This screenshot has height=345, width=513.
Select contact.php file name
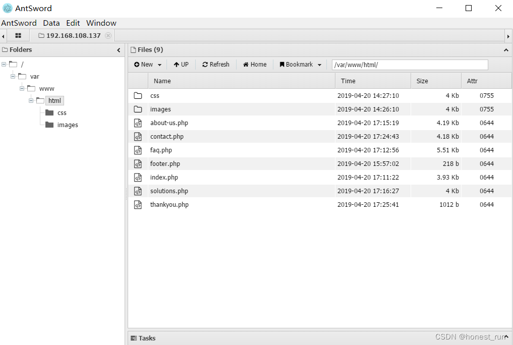coord(167,136)
